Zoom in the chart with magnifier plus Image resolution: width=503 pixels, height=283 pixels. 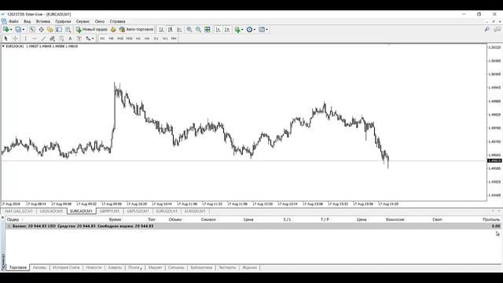point(189,30)
